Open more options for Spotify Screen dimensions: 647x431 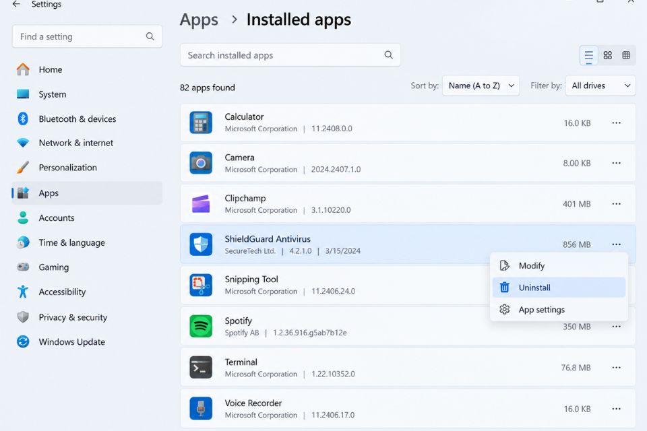(616, 326)
